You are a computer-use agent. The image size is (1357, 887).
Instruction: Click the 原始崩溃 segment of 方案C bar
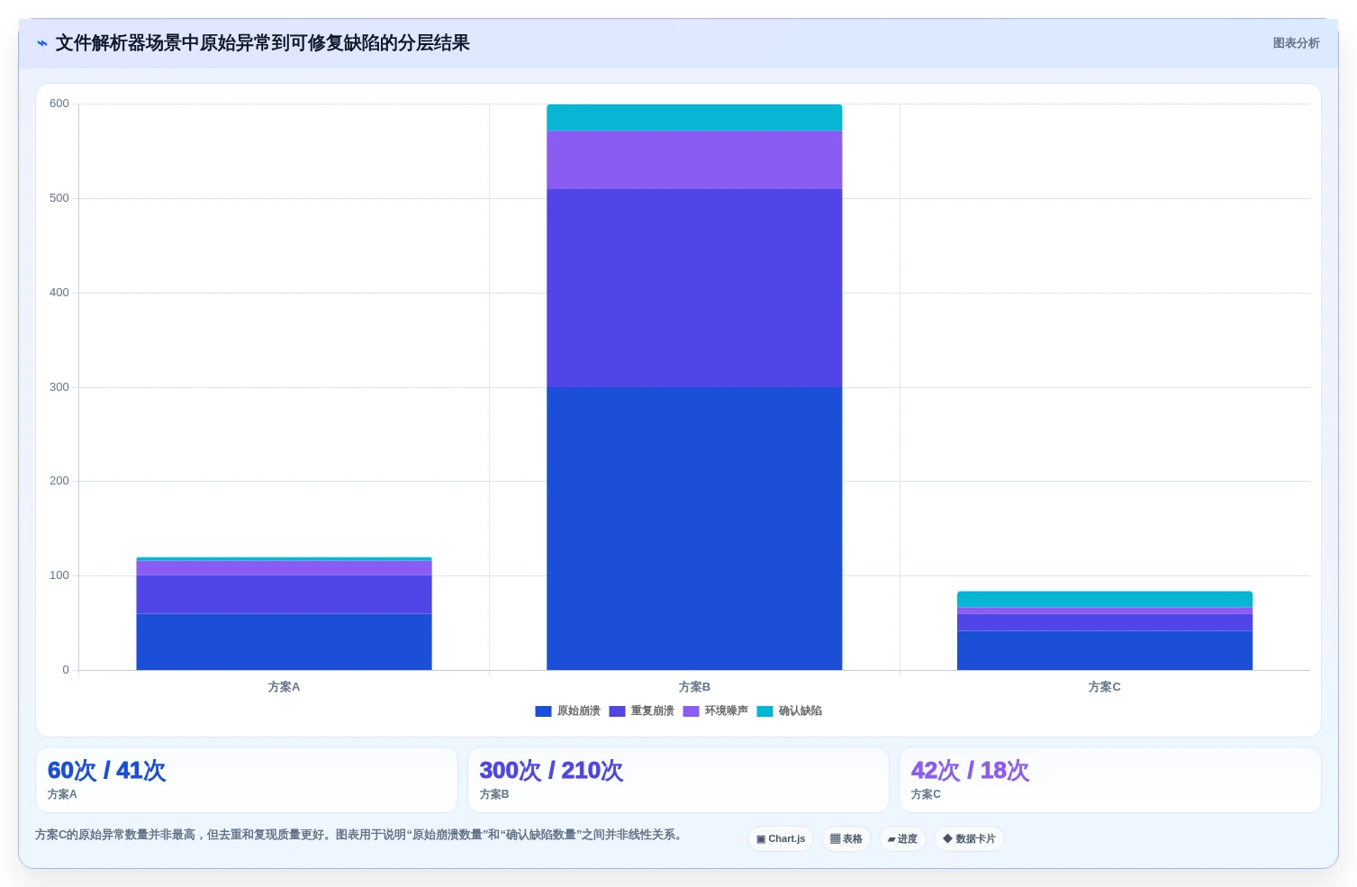click(x=1105, y=650)
